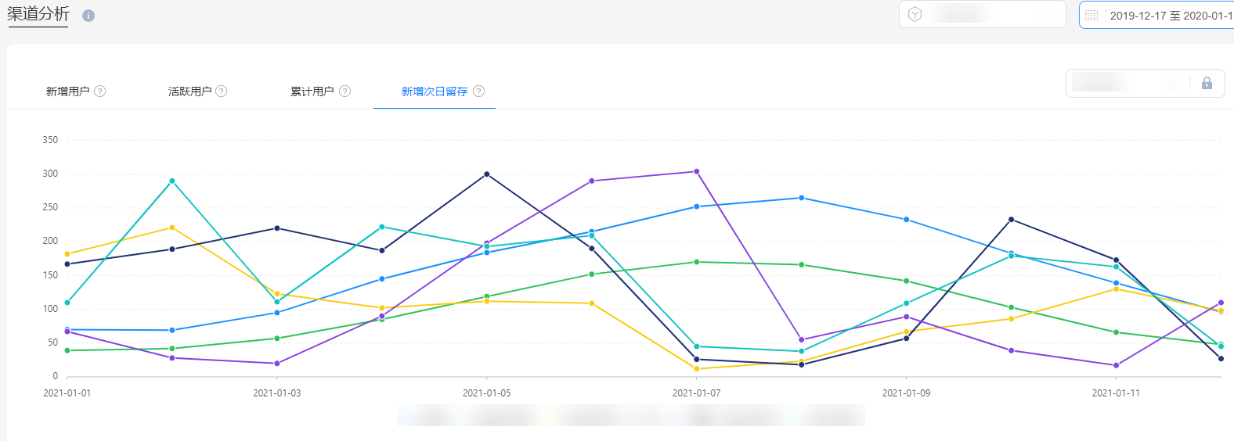The width and height of the screenshot is (1234, 441).
Task: Switch to the 新增用户 tab
Action: point(68,91)
